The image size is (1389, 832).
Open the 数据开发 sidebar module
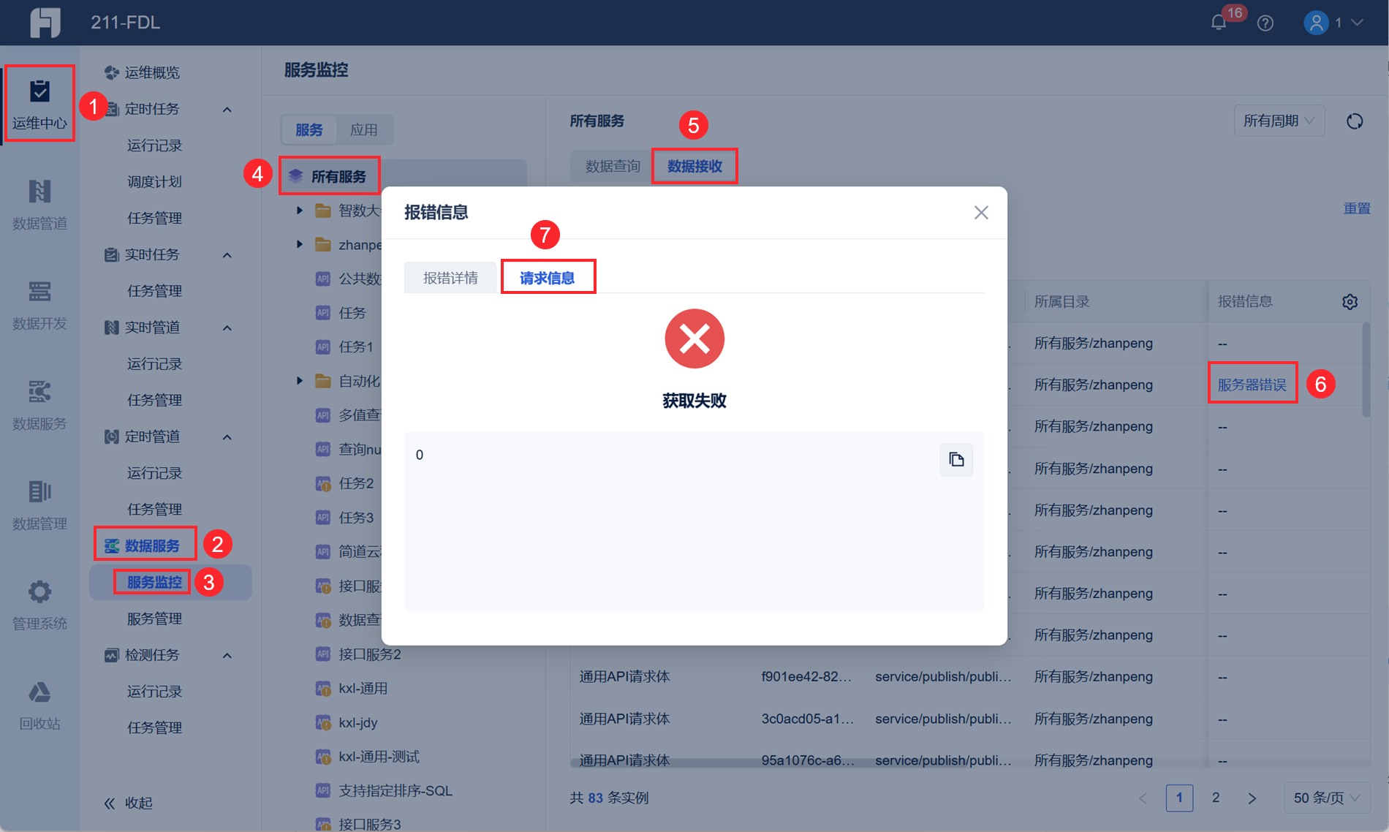click(x=39, y=305)
